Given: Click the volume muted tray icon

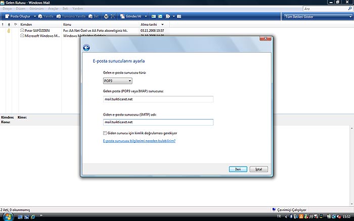Looking at the screenshot, I should (x=339, y=216).
